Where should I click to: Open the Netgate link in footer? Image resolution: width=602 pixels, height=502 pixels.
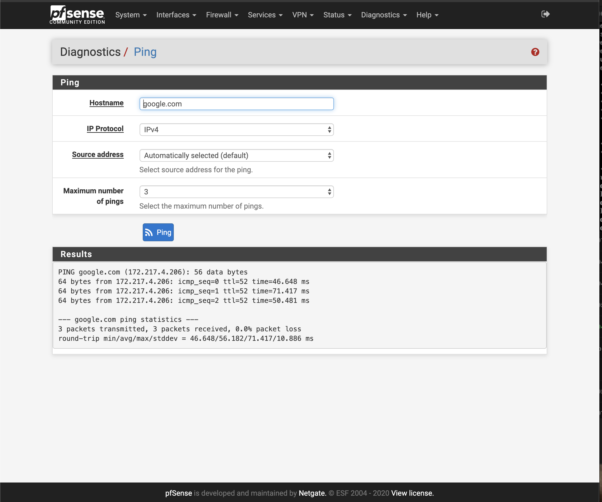(x=313, y=493)
